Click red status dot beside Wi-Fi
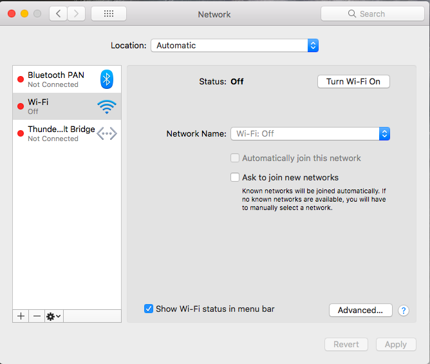 click(x=21, y=106)
